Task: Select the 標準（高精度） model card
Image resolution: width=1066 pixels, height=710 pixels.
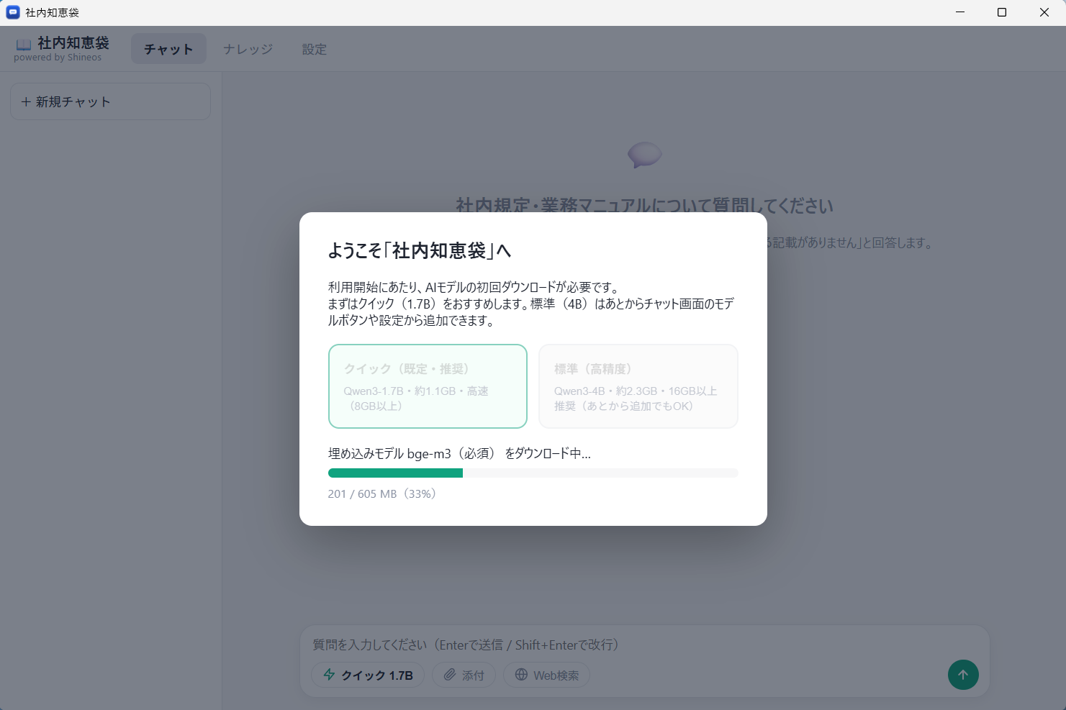Action: (x=638, y=386)
